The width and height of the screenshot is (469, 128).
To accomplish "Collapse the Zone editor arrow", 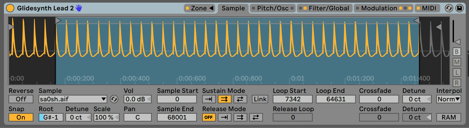I will point(211,8).
